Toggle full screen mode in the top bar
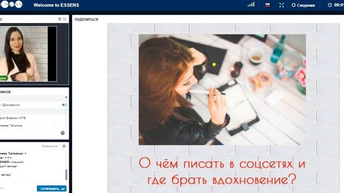 point(282,5)
